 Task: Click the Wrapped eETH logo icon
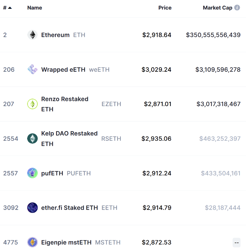tap(32, 70)
